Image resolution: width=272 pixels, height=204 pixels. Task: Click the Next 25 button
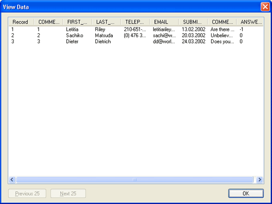(68, 194)
